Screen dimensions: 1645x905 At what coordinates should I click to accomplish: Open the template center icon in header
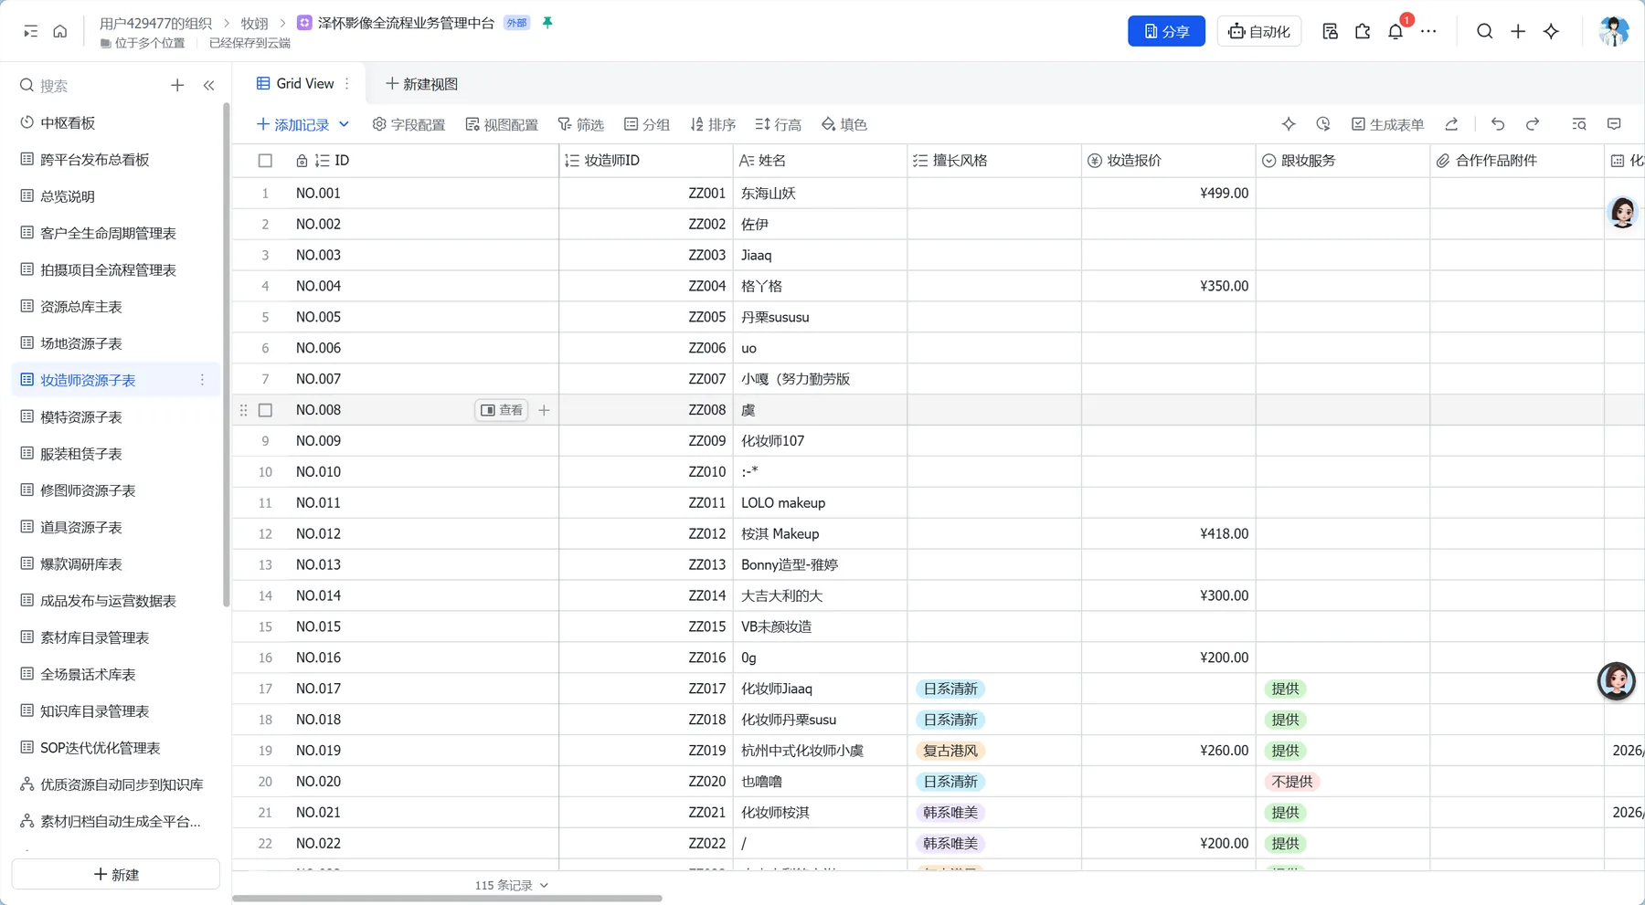pyautogui.click(x=1330, y=31)
